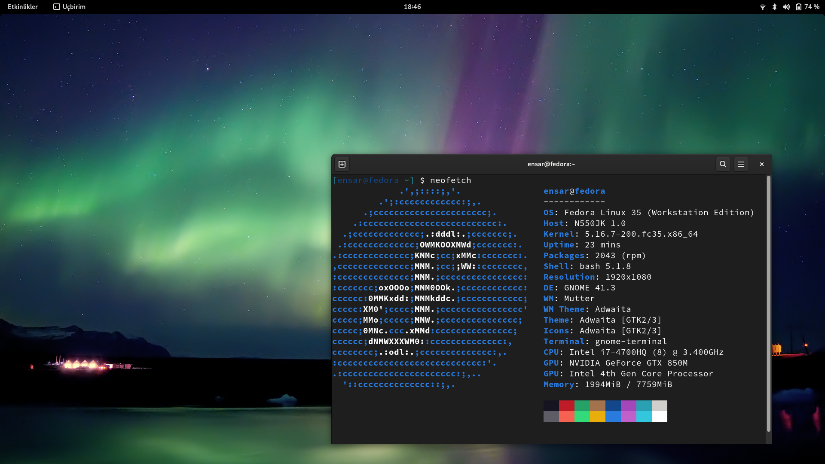Click the volume speaker icon
The height and width of the screenshot is (464, 825).
pyautogui.click(x=786, y=7)
